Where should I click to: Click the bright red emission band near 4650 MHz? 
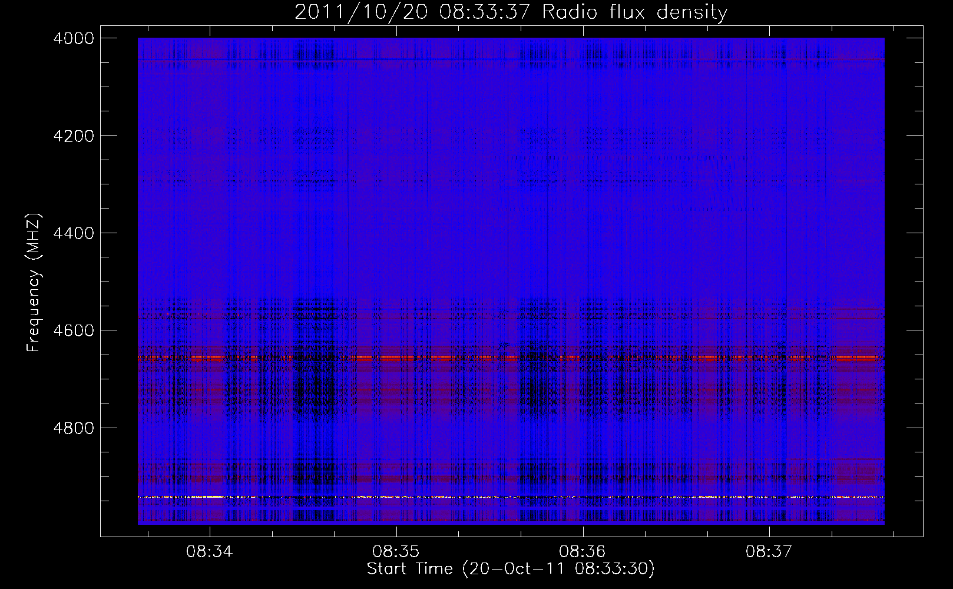point(511,358)
